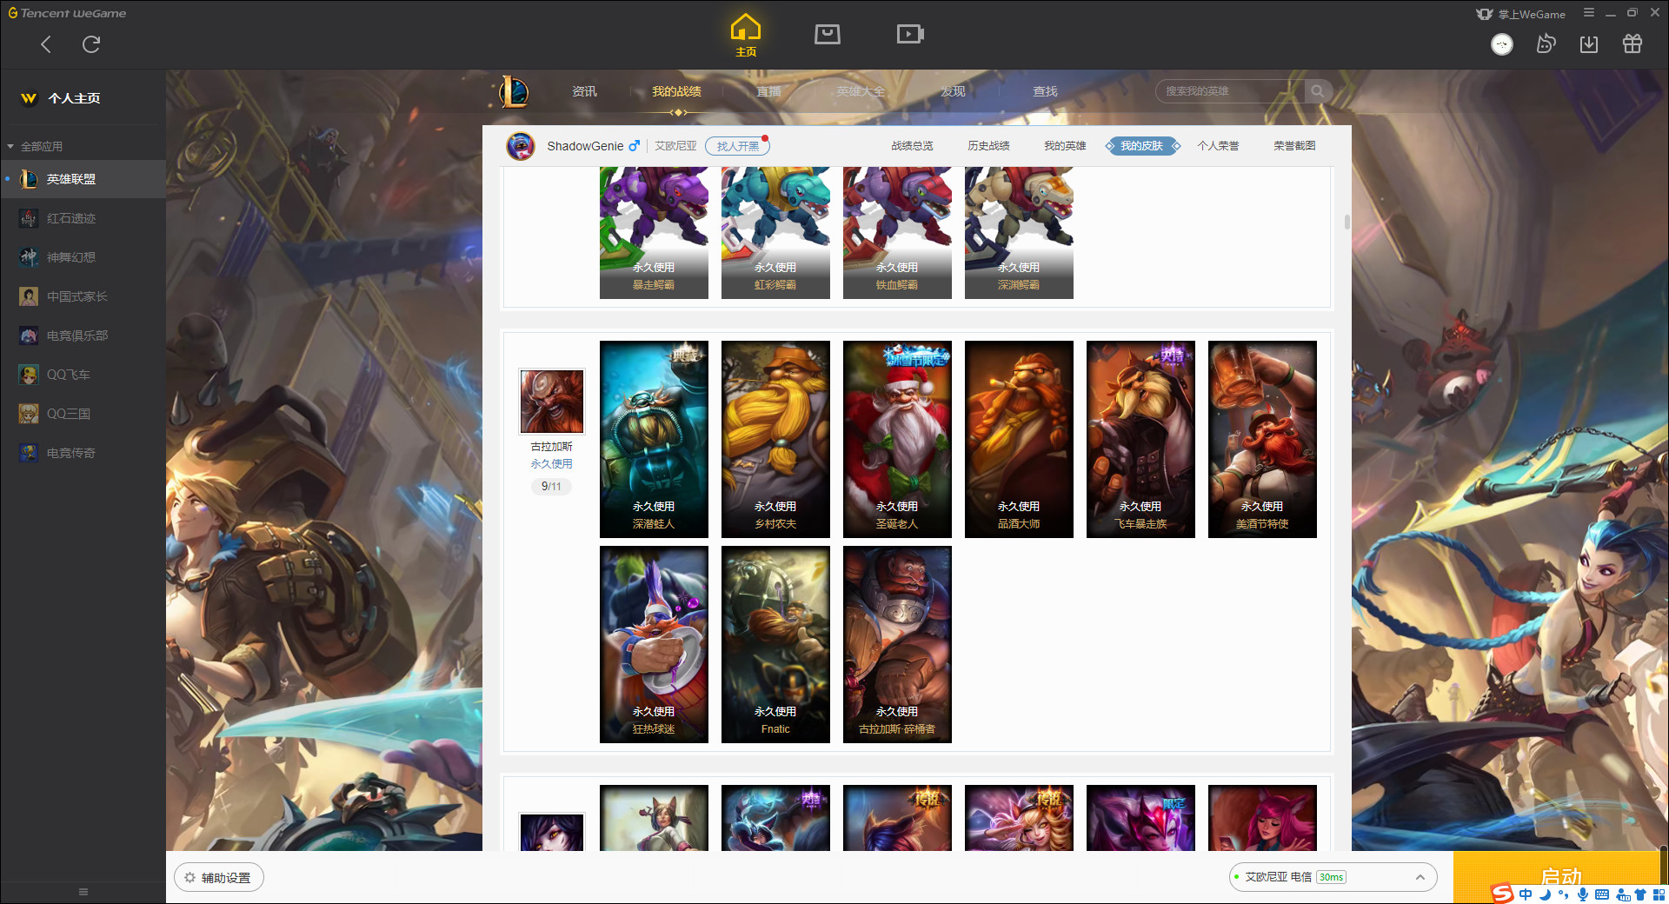Click the sidebar bottom handle lines
Image resolution: width=1669 pixels, height=904 pixels.
[83, 892]
